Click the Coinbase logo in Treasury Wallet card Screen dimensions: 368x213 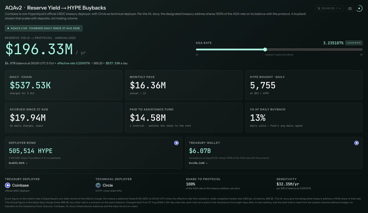pos(356,143)
